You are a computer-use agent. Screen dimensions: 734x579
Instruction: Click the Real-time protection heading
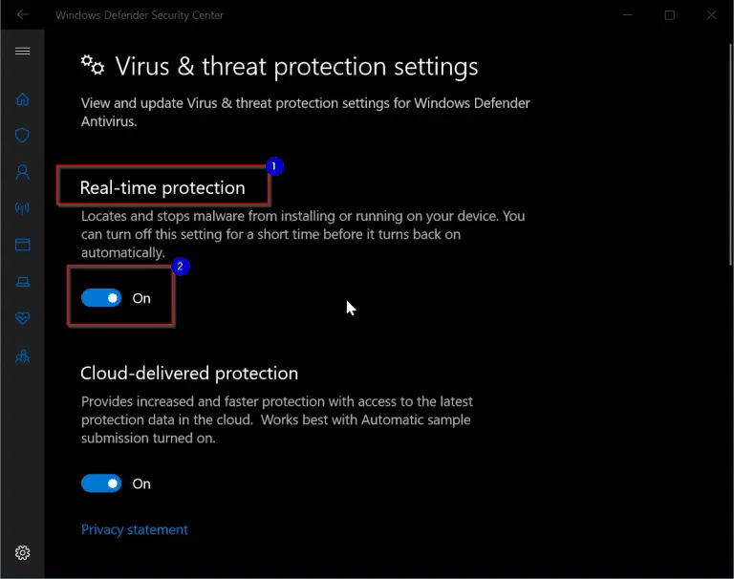[x=162, y=187]
